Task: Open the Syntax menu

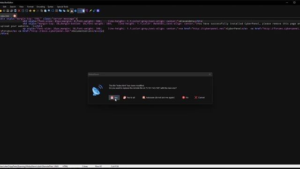Action: click(51, 7)
